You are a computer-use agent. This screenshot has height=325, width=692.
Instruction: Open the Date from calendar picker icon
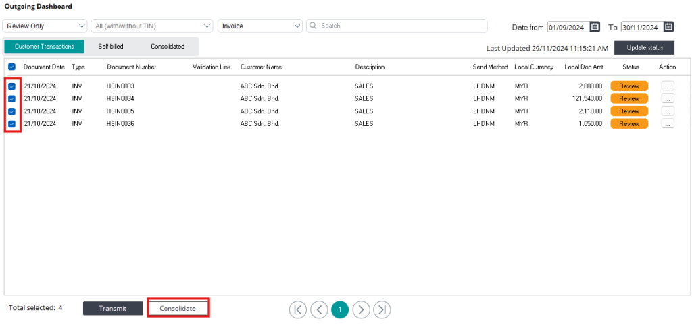point(595,27)
